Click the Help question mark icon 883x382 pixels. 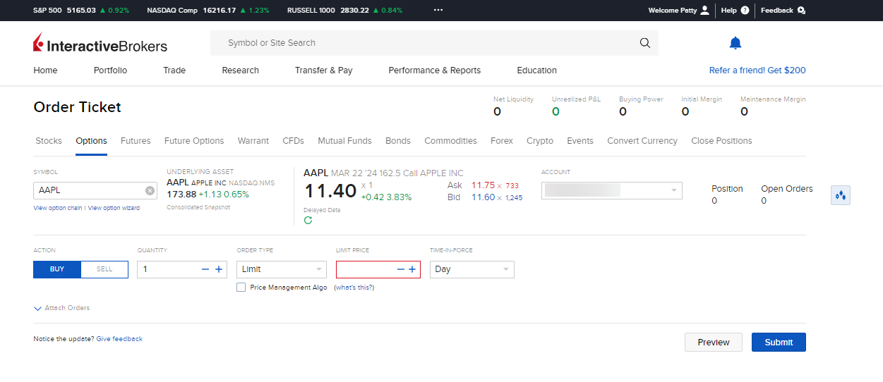pyautogui.click(x=745, y=11)
